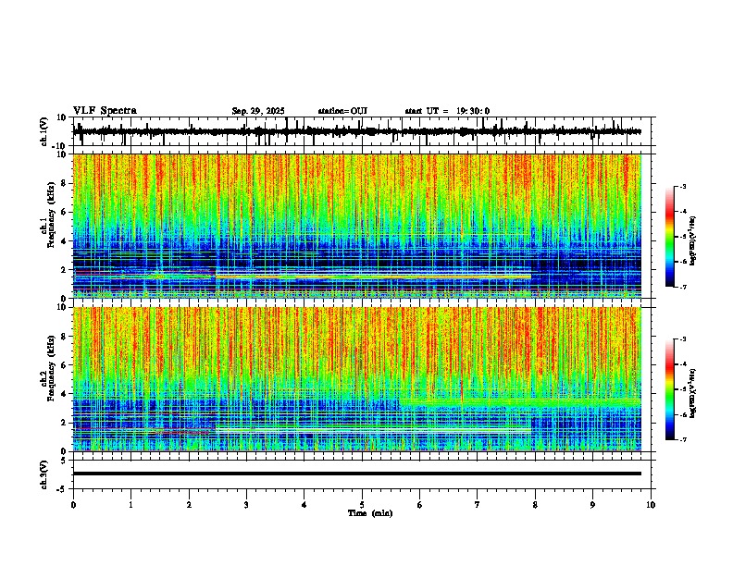The height and width of the screenshot is (566, 733).
Task: Click the ch.1 colorbar log(PSD) unit label
Action: pos(693,241)
